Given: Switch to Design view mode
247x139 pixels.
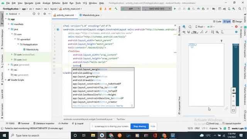Looking at the screenshot, I should (237, 22).
